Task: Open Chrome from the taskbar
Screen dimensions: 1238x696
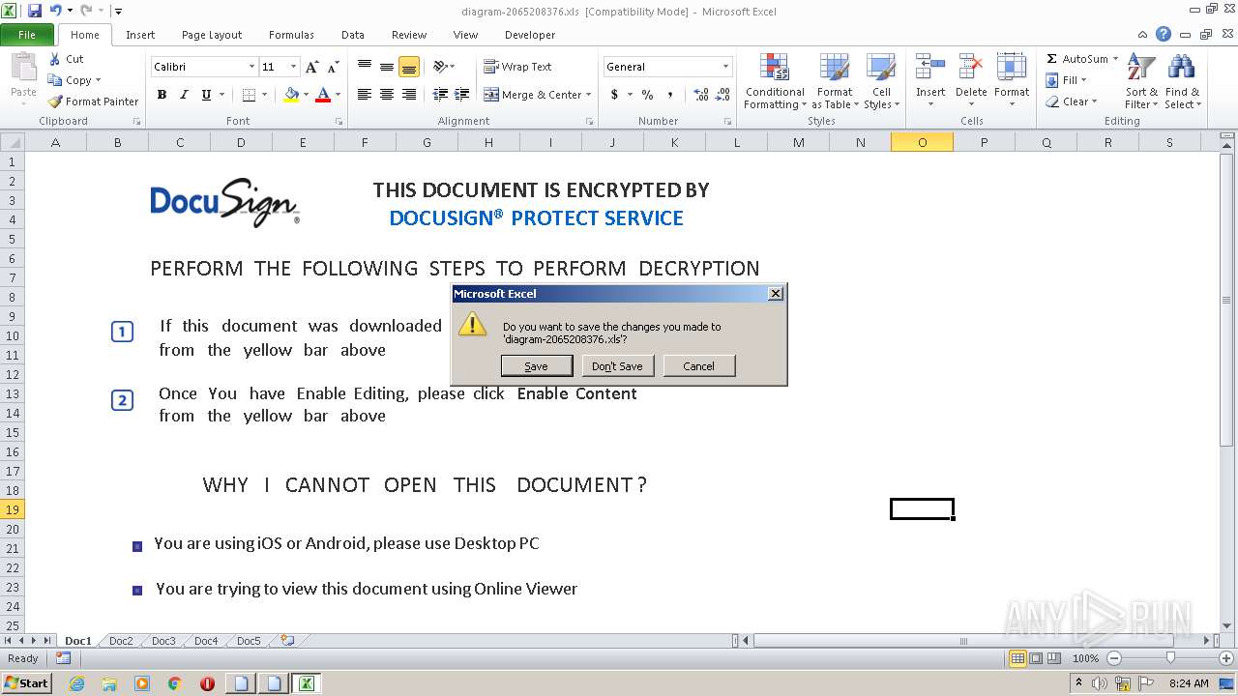Action: click(174, 683)
